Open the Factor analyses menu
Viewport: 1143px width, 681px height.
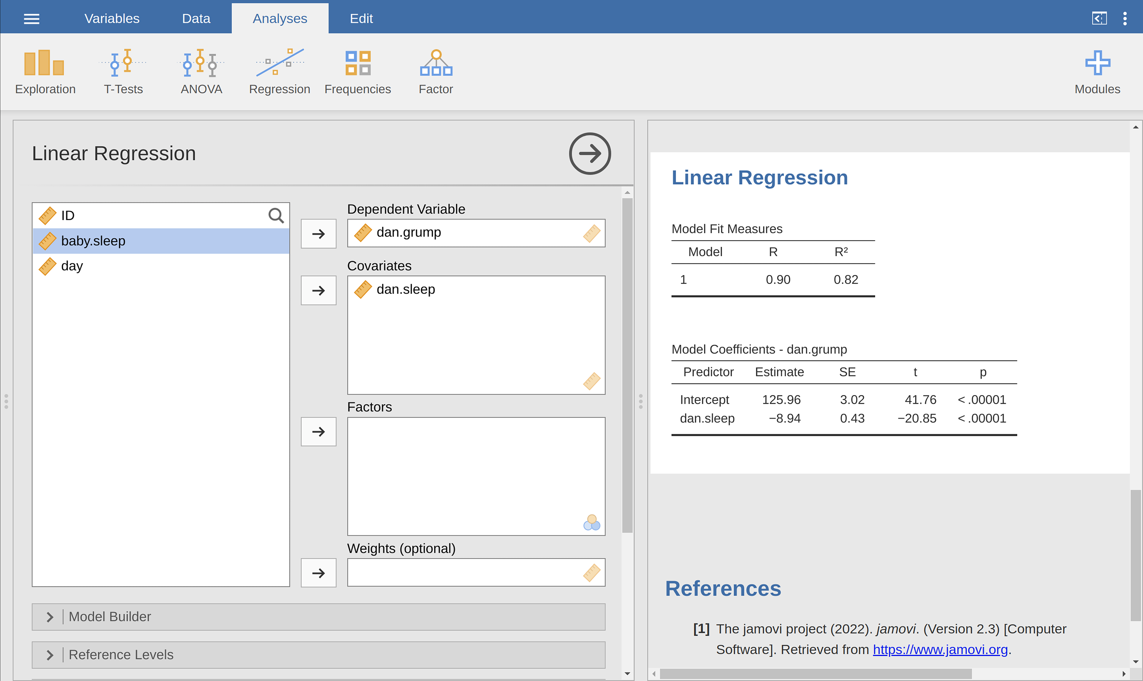(436, 72)
